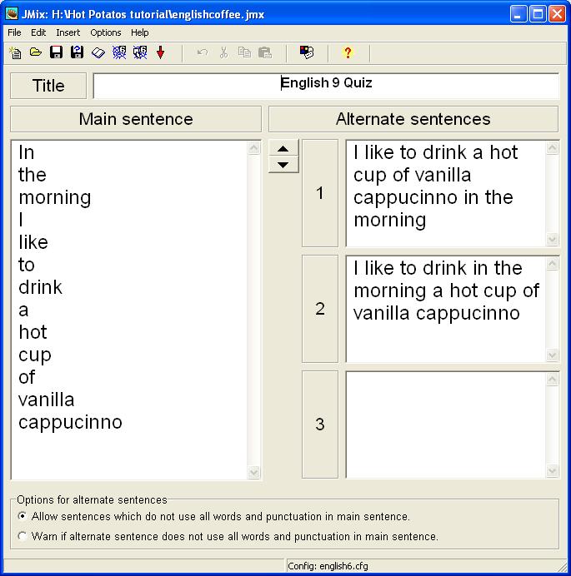The height and width of the screenshot is (576, 571).
Task: Click alternate sentence number 2 button
Action: point(320,309)
